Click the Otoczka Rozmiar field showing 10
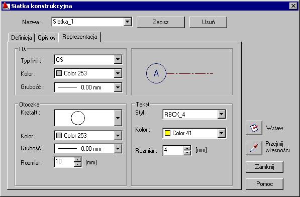The width and height of the screenshot is (300, 197). pos(64,162)
